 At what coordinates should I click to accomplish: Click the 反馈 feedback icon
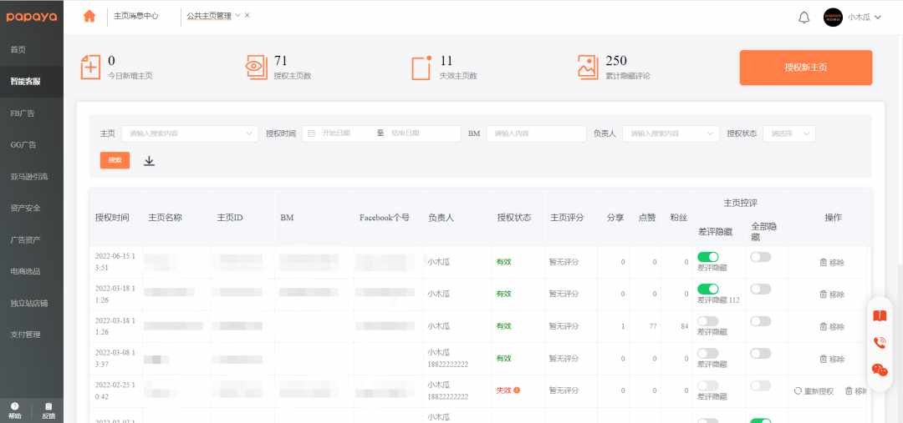click(48, 410)
